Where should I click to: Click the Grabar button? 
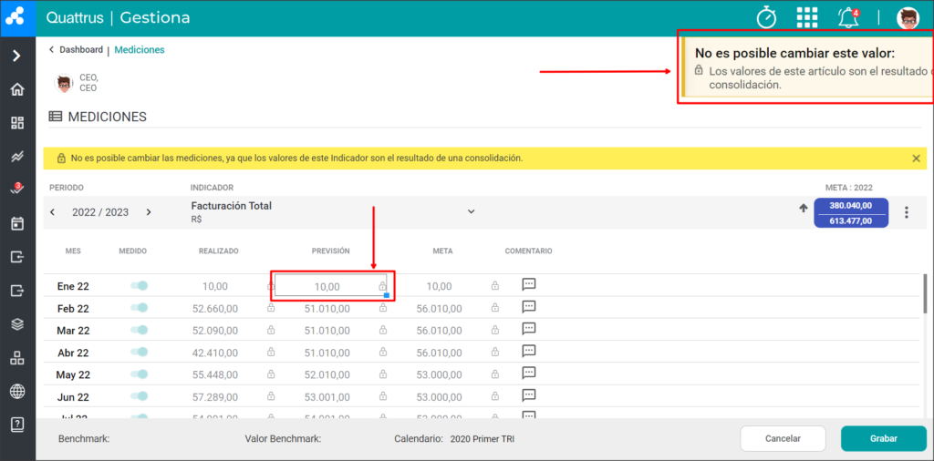click(883, 438)
